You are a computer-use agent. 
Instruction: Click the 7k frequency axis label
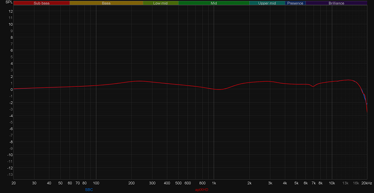(314, 183)
